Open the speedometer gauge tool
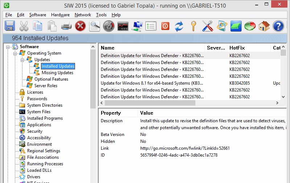The width and height of the screenshot is (290, 183). point(109,26)
